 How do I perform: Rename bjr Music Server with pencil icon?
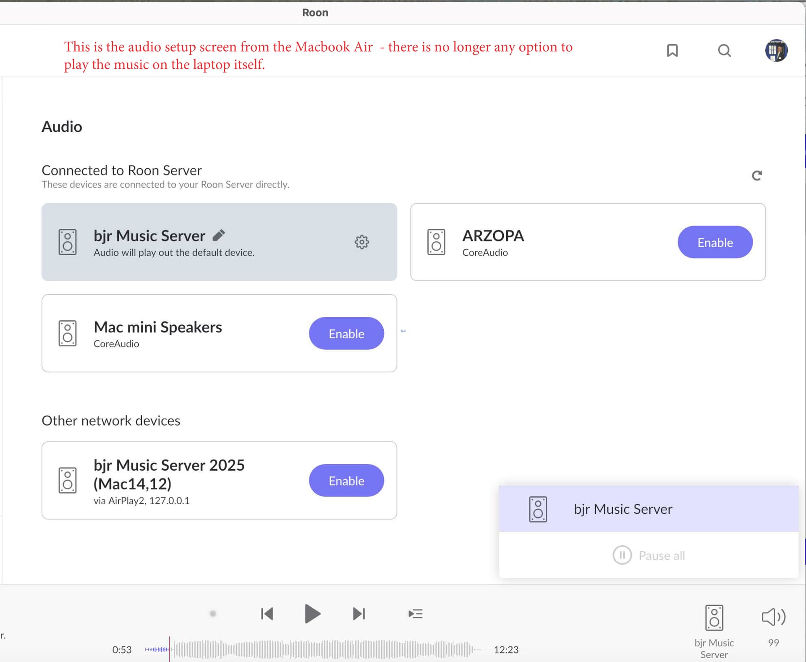click(219, 235)
